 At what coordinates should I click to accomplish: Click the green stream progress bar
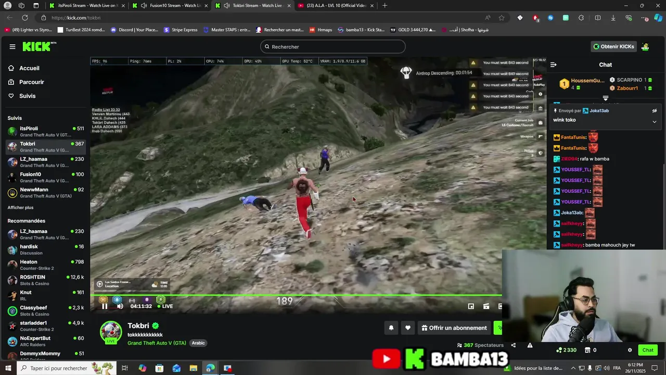point(297,295)
